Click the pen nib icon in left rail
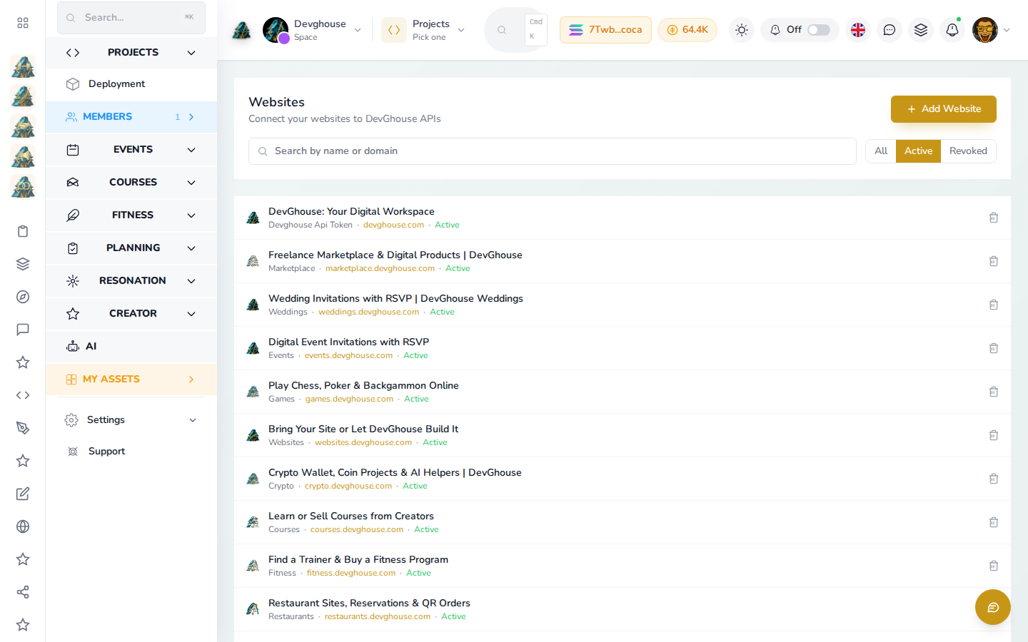 23,428
